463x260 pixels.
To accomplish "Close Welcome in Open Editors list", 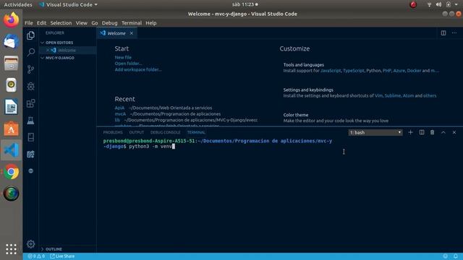I will pos(48,50).
